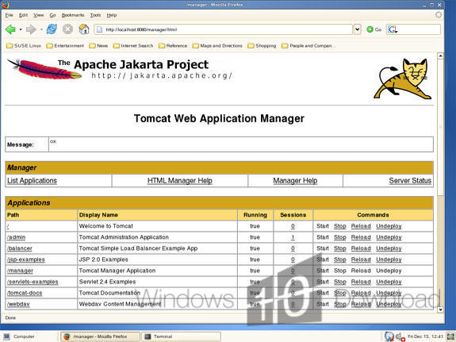The width and height of the screenshot is (456, 342).
Task: Reload the page with the refresh icon
Action: pos(52,29)
